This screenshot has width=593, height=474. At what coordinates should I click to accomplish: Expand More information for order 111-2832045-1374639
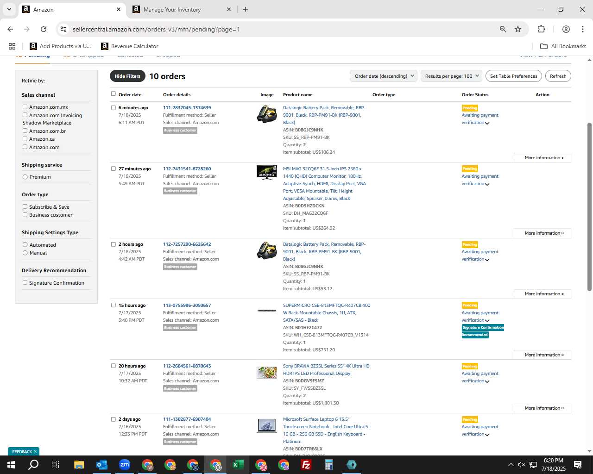(543, 158)
